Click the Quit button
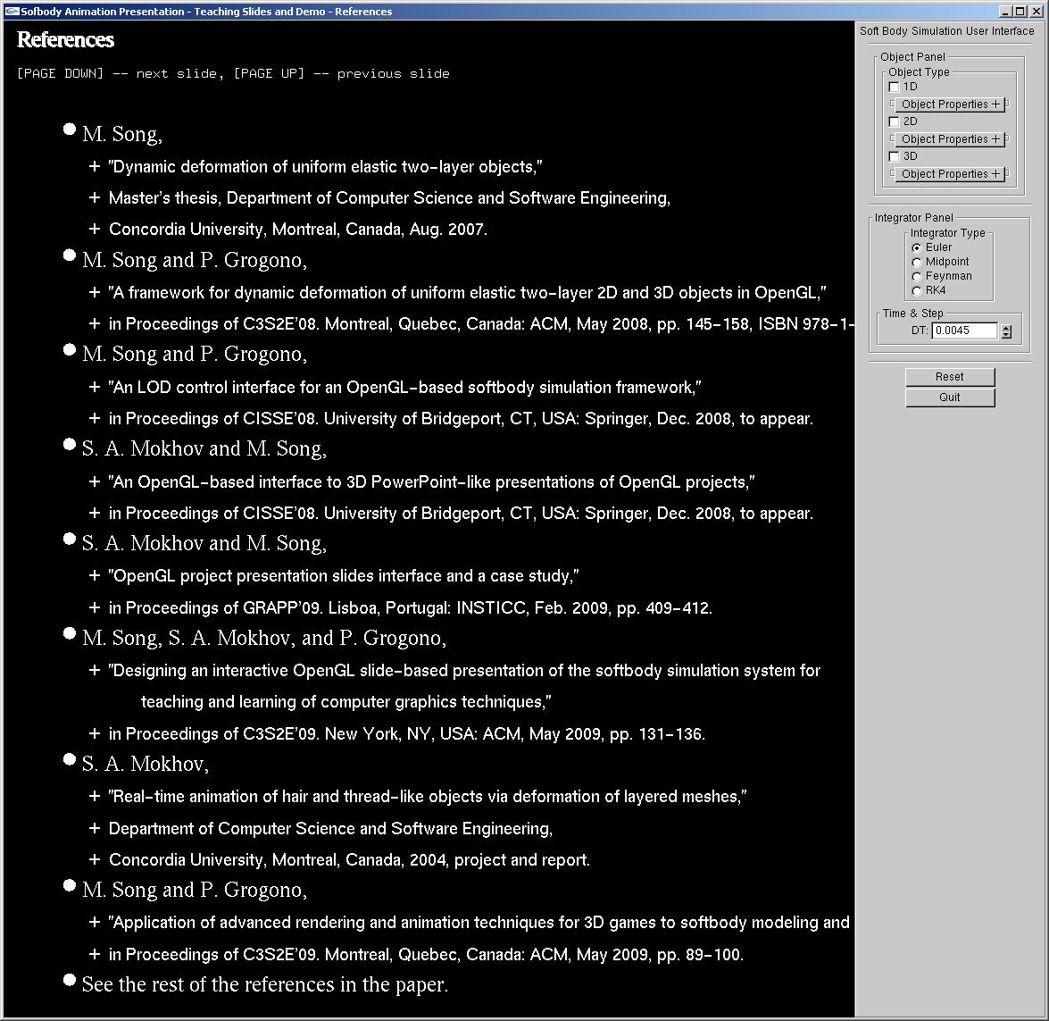The width and height of the screenshot is (1049, 1021). click(x=950, y=398)
